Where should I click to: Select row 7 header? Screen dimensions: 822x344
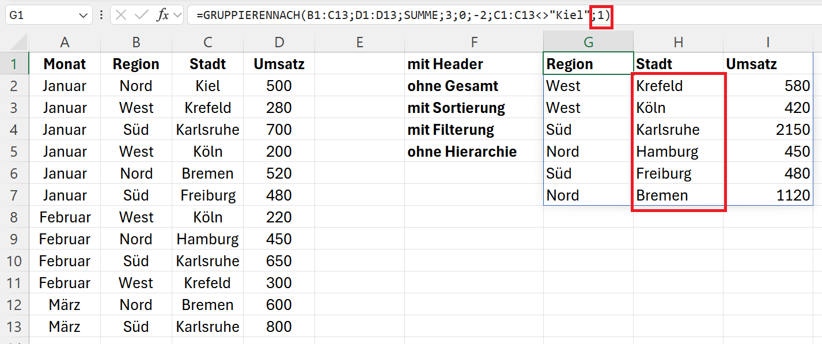click(14, 195)
